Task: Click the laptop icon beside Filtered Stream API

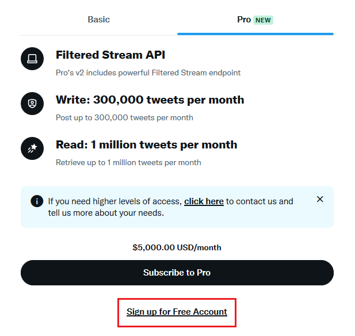Action: coord(32,59)
